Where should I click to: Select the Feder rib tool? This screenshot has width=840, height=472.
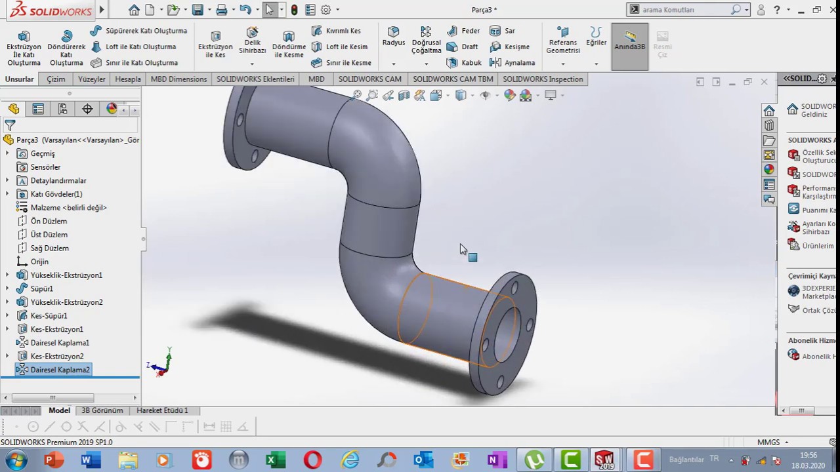pyautogui.click(x=463, y=31)
